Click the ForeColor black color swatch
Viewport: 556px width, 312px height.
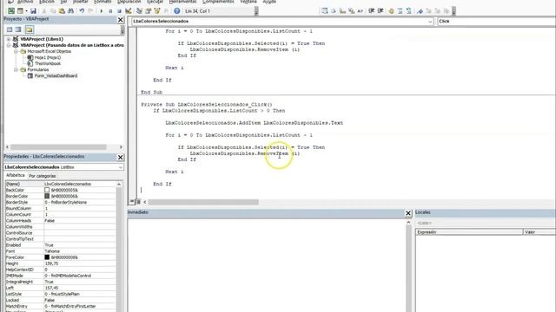point(47,257)
